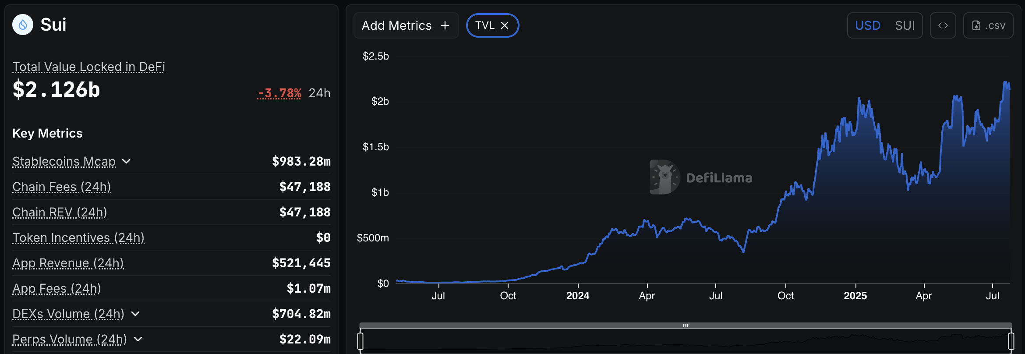The image size is (1025, 354).
Task: Expand the DEXs Volume (24h) chevron
Action: coord(135,314)
